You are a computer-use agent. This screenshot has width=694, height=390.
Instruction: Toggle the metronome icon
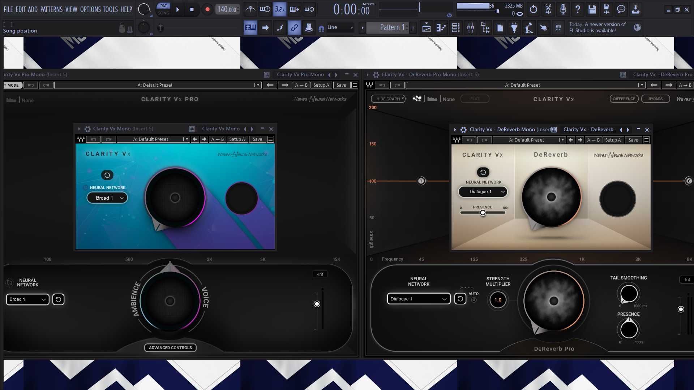click(x=250, y=9)
